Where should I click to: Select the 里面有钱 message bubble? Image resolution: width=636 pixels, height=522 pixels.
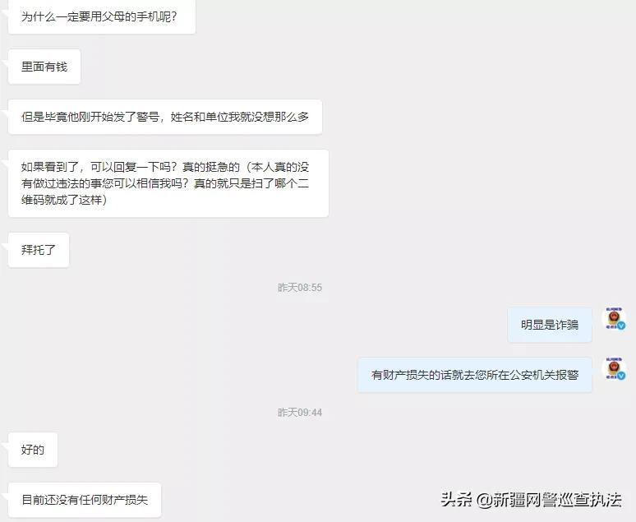click(x=44, y=67)
